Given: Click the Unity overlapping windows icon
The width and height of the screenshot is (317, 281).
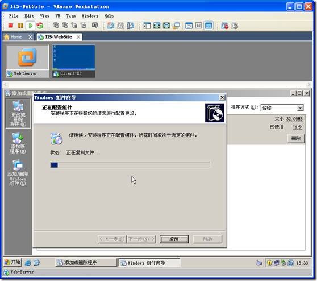Looking at the screenshot, I should (176, 26).
